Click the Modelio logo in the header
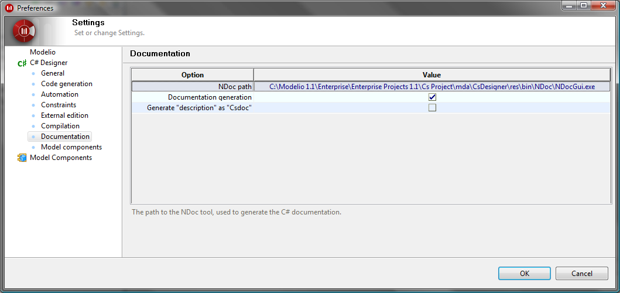Viewport: 620px width, 293px height. tap(25, 31)
